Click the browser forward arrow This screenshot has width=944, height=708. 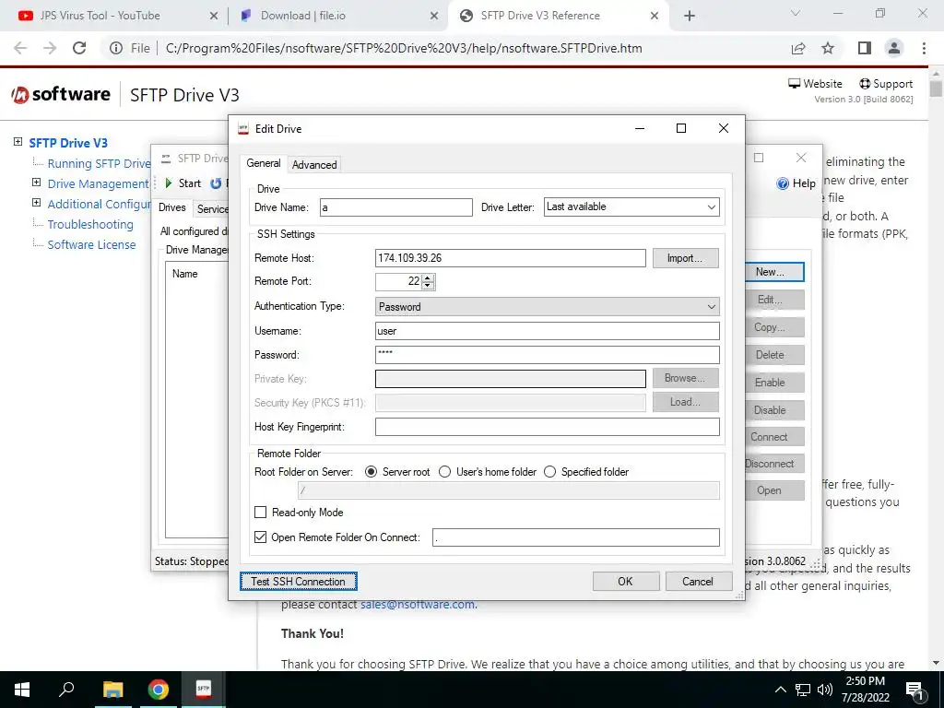click(x=50, y=48)
